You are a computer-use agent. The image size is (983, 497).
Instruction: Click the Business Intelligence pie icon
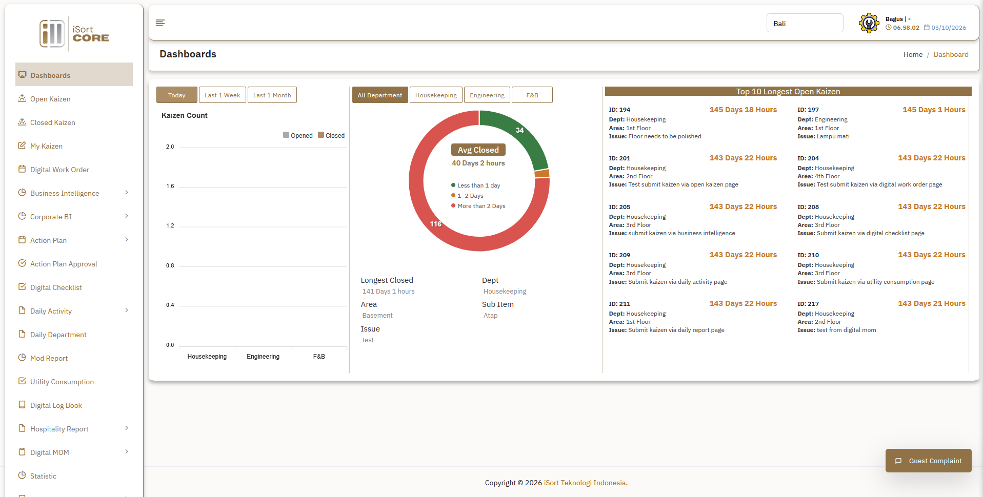click(22, 193)
